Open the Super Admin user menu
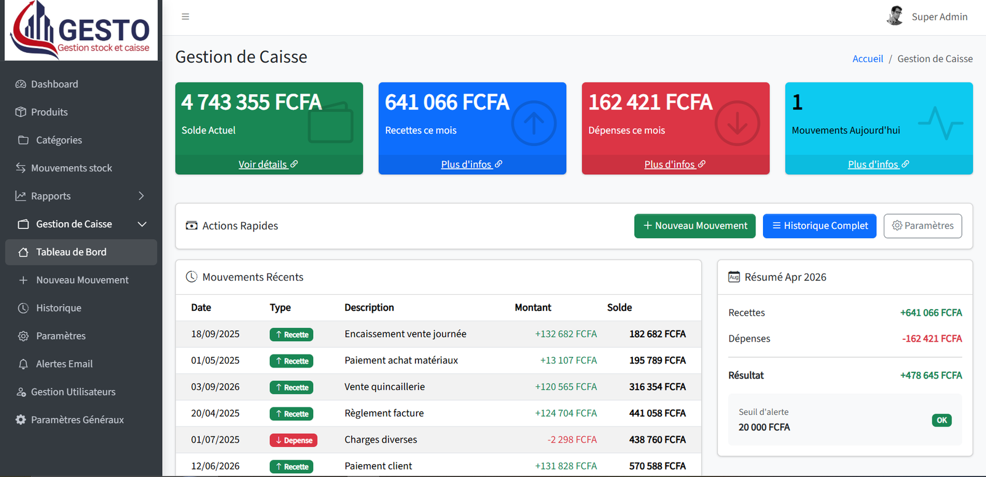Screen dimensions: 986x477 [x=927, y=17]
